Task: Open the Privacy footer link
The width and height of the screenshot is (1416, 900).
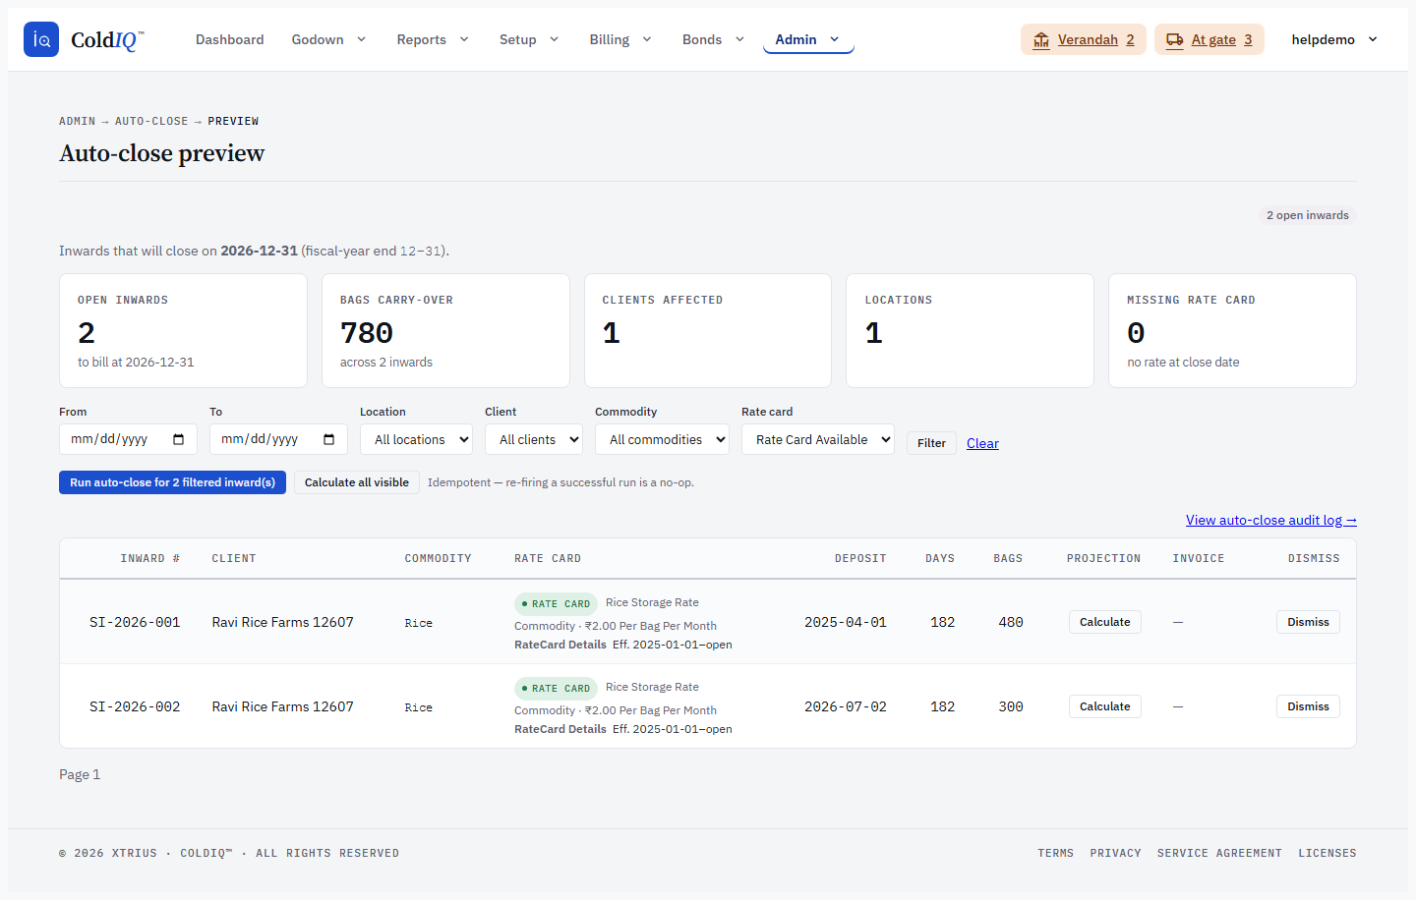Action: tap(1115, 853)
